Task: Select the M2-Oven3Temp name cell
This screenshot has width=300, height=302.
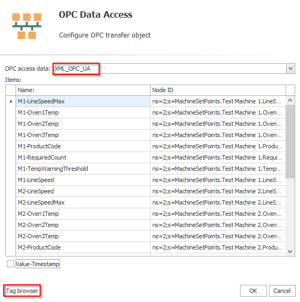Action: (83, 236)
